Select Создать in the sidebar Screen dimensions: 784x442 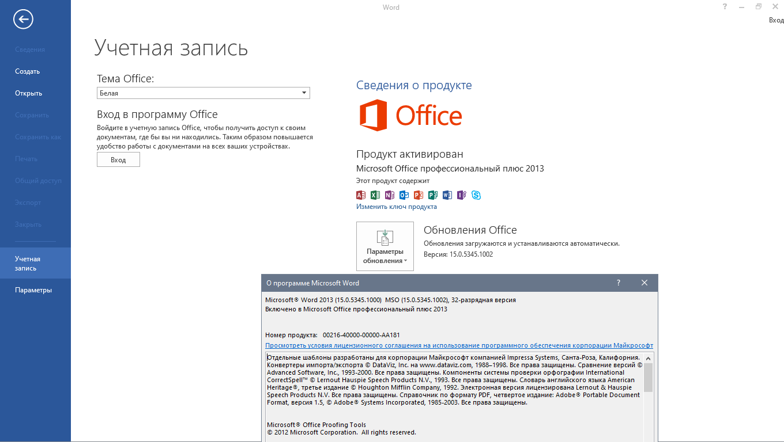point(27,71)
